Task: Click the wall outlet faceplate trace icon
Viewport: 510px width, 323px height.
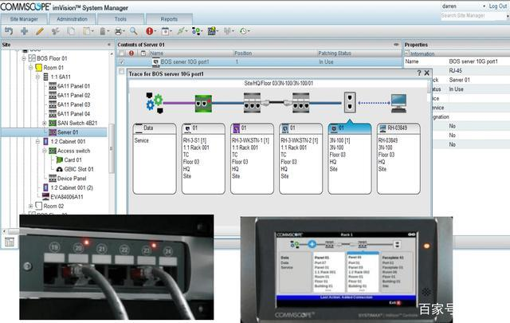Action: 350,102
